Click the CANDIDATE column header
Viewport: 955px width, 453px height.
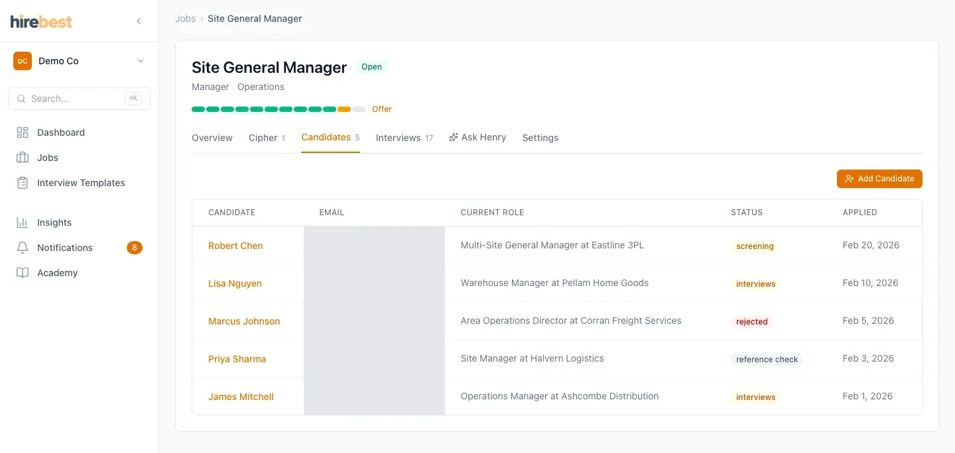click(x=231, y=213)
